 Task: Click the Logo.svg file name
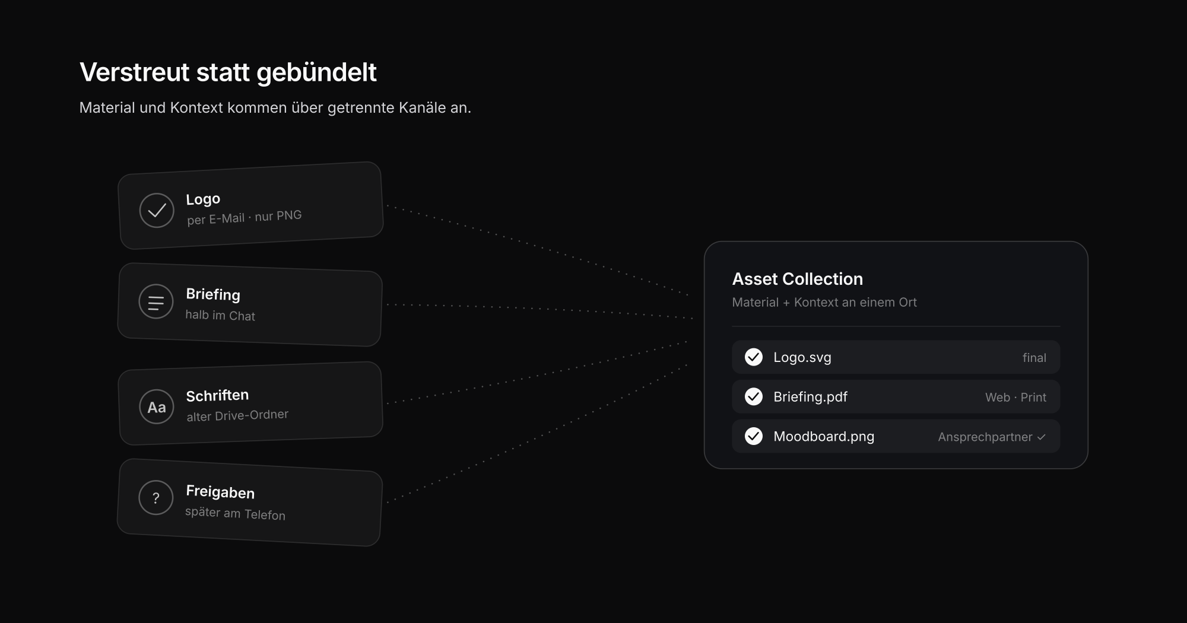coord(802,357)
